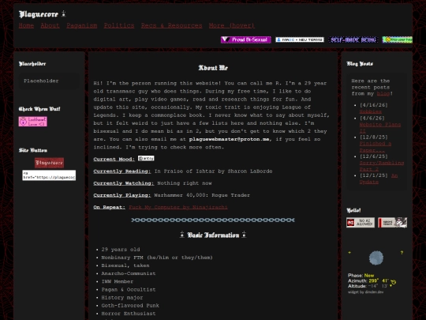Open Recs & Resources in the navigation
Image resolution: width=426 pixels, height=320 pixels.
click(x=171, y=25)
